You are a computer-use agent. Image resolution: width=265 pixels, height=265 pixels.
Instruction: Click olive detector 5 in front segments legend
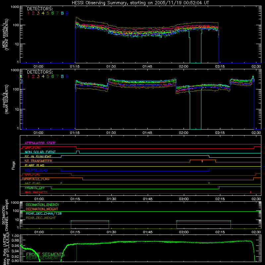pos(48,13)
